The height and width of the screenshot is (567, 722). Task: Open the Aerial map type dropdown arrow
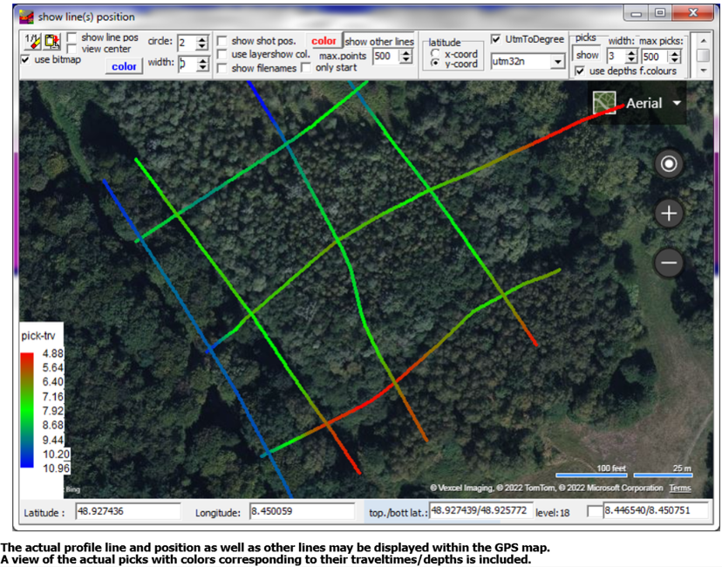coord(677,103)
